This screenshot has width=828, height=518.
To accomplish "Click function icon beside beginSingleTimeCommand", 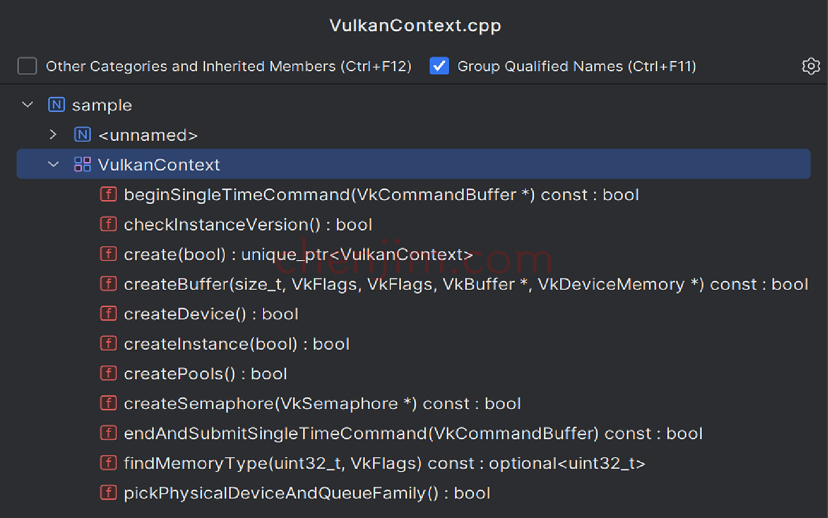I will coord(108,194).
